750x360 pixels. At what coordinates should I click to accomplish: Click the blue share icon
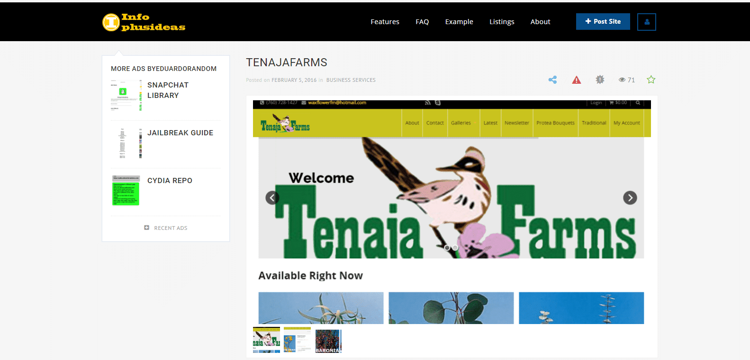(552, 80)
